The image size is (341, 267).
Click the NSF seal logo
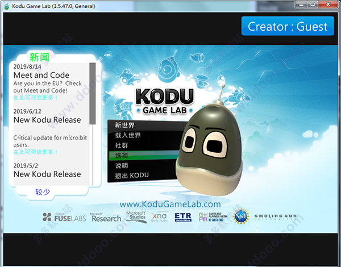[x=241, y=216]
